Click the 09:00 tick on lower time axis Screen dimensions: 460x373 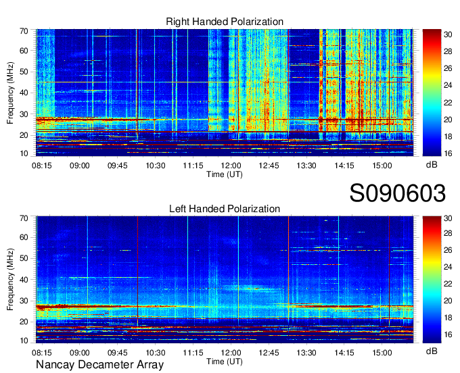(80, 353)
